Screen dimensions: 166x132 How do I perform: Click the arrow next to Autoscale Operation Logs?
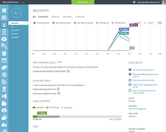59,93
